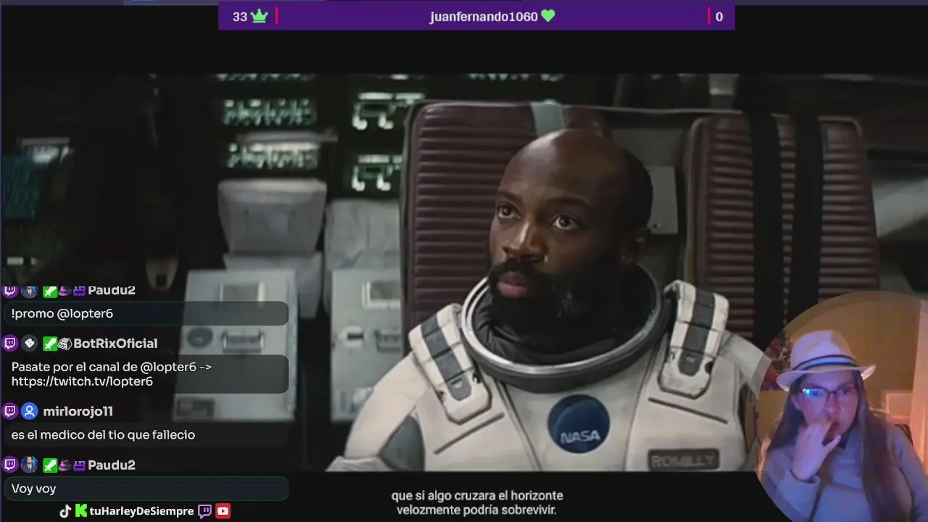
Task: Open the https://twitch.tv/lopter6 link
Action: 82,381
